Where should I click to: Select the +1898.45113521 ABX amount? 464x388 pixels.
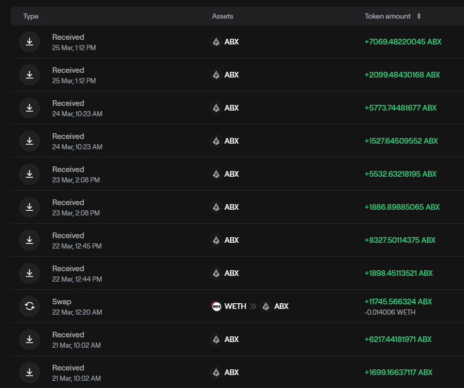tap(399, 273)
